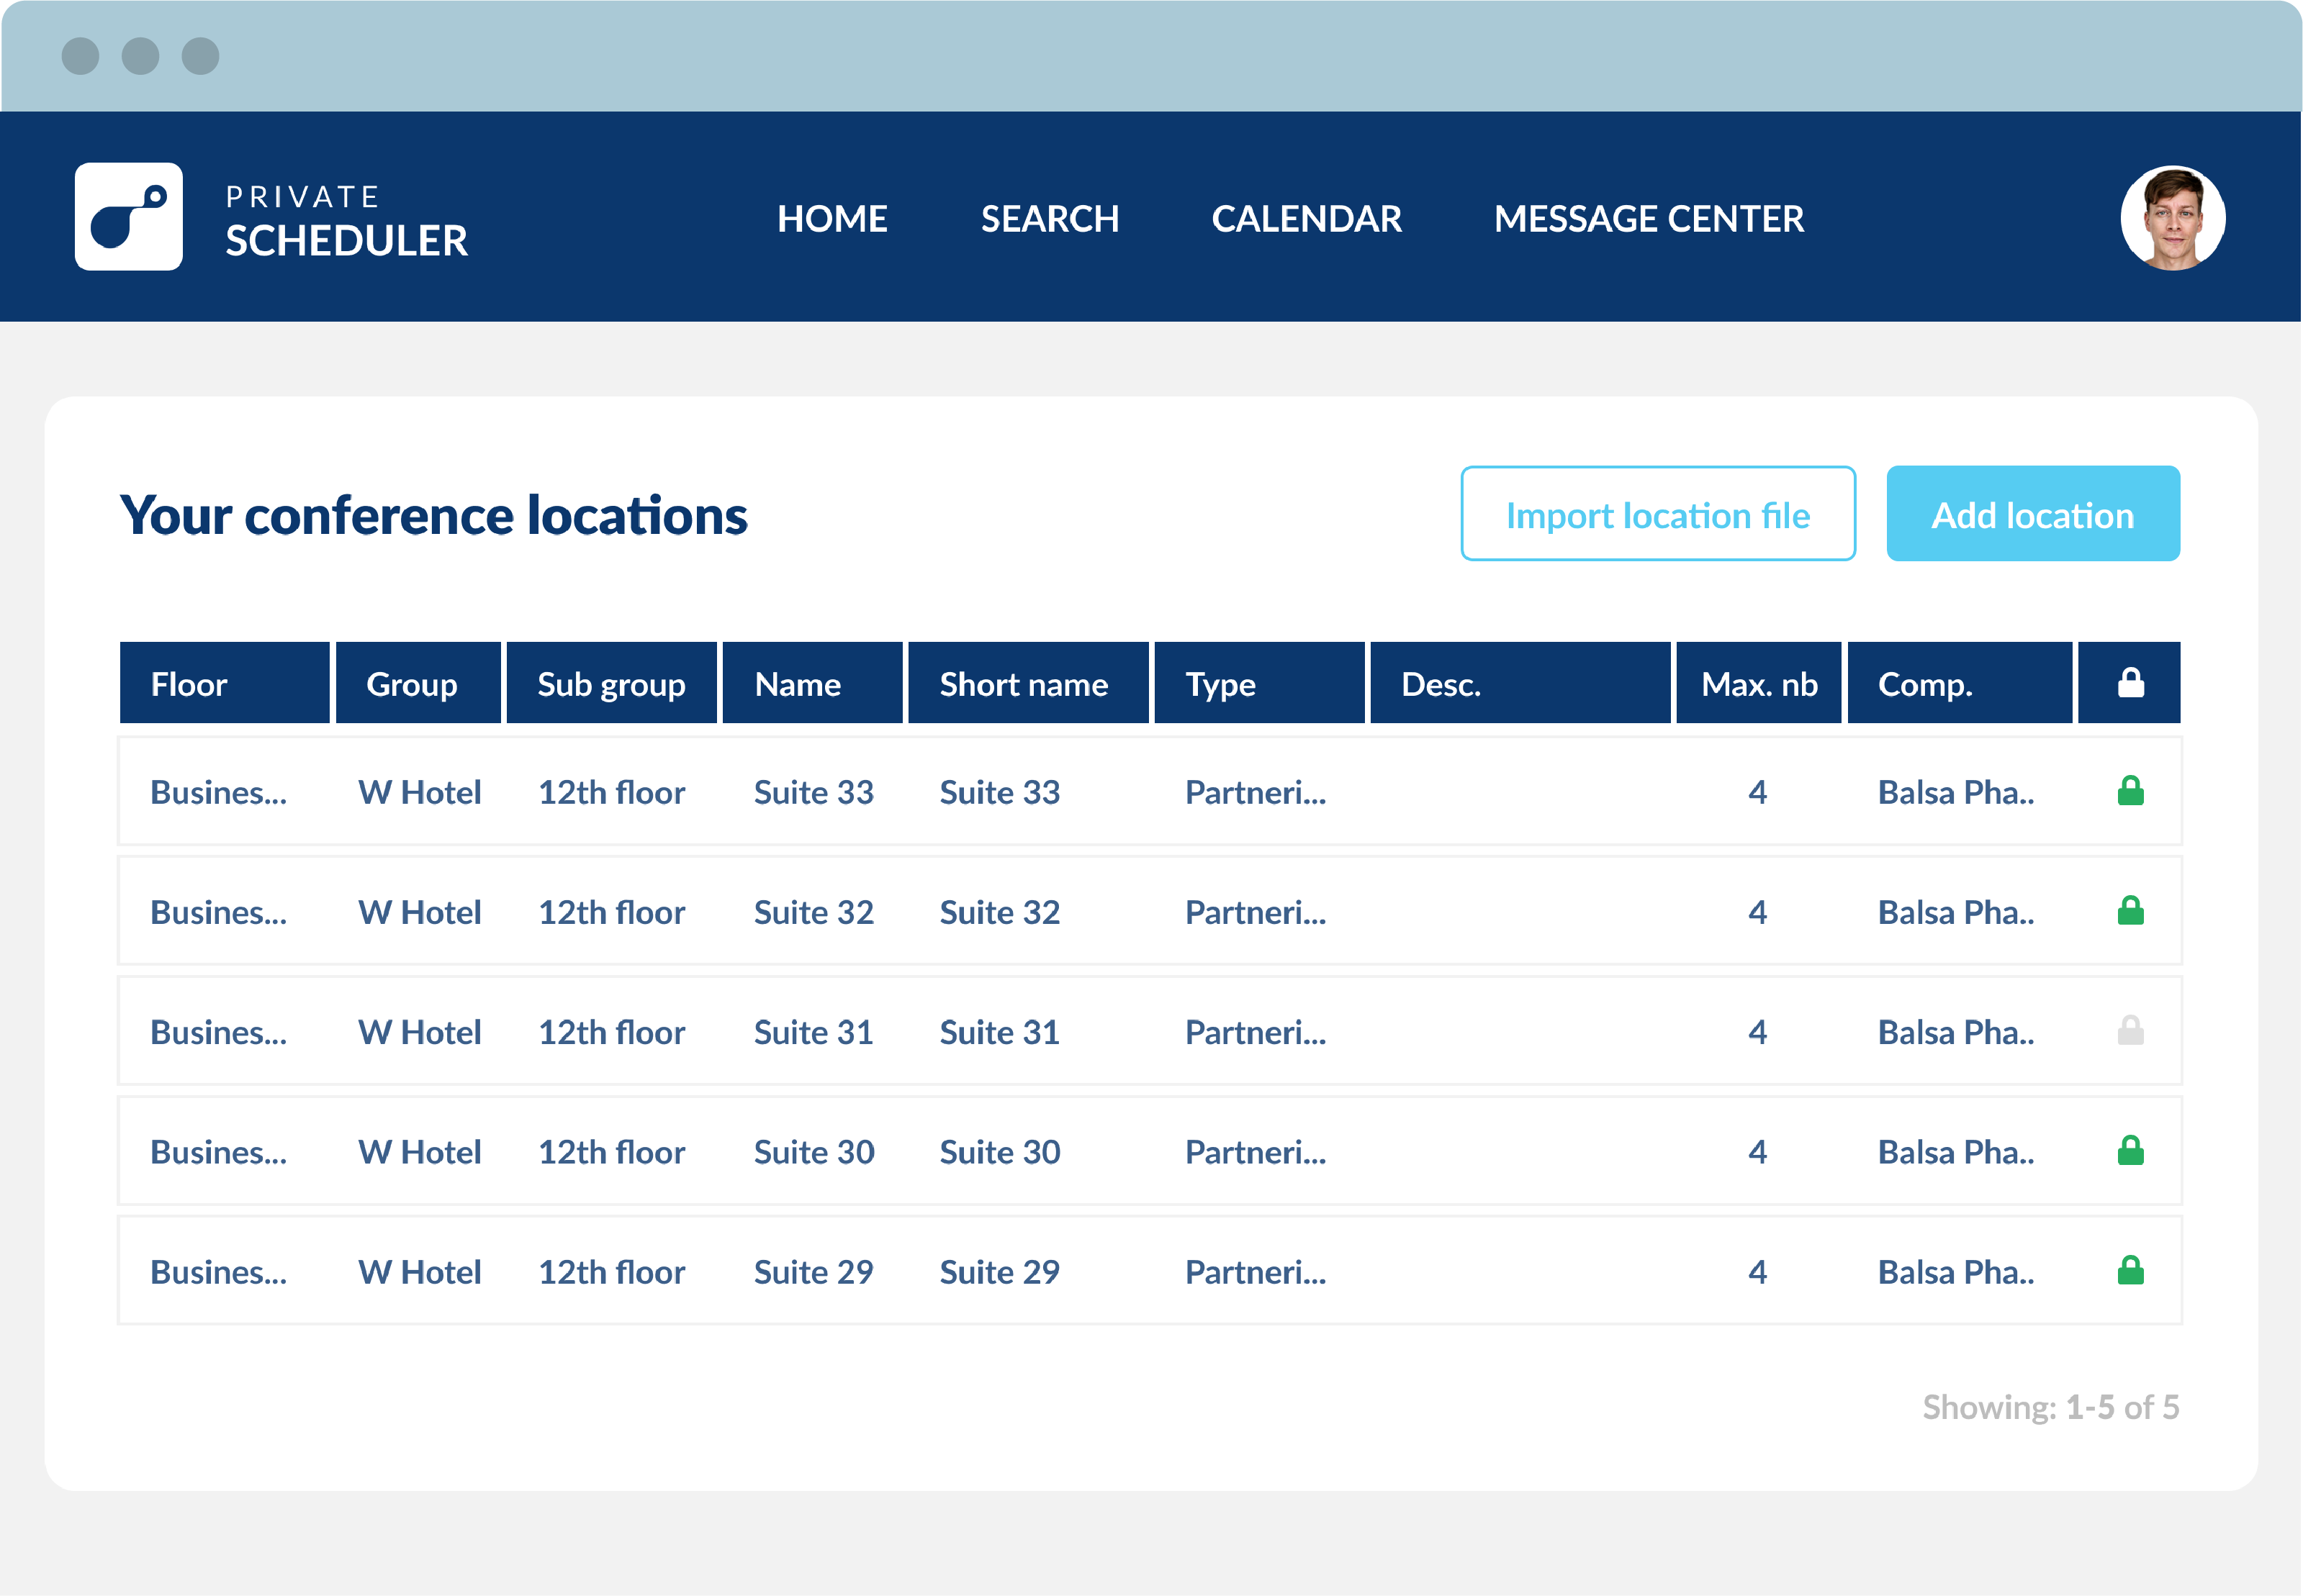Sort by the Short name column header
The height and width of the screenshot is (1596, 2303).
[1029, 683]
